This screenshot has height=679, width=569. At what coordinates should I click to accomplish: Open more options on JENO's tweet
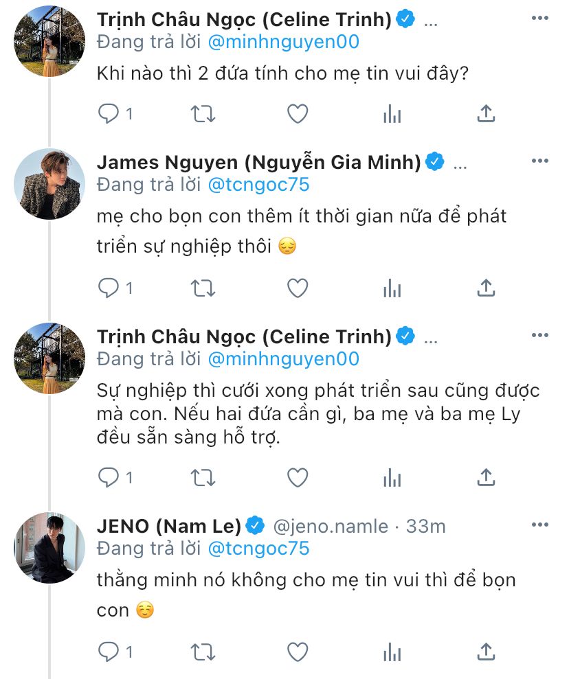pyautogui.click(x=539, y=525)
